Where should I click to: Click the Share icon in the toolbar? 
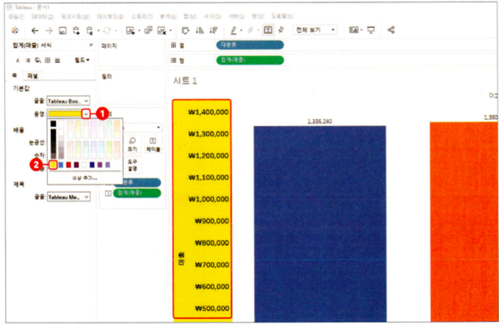point(391,30)
